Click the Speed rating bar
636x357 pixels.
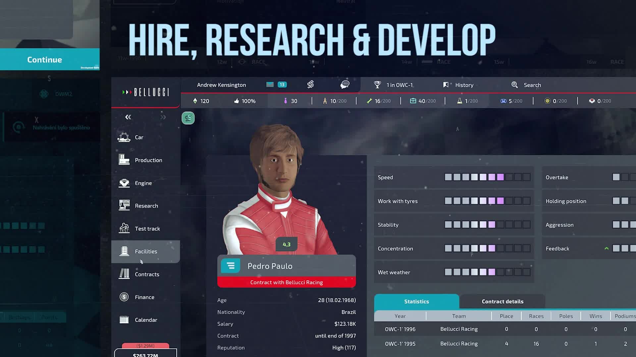(x=487, y=177)
